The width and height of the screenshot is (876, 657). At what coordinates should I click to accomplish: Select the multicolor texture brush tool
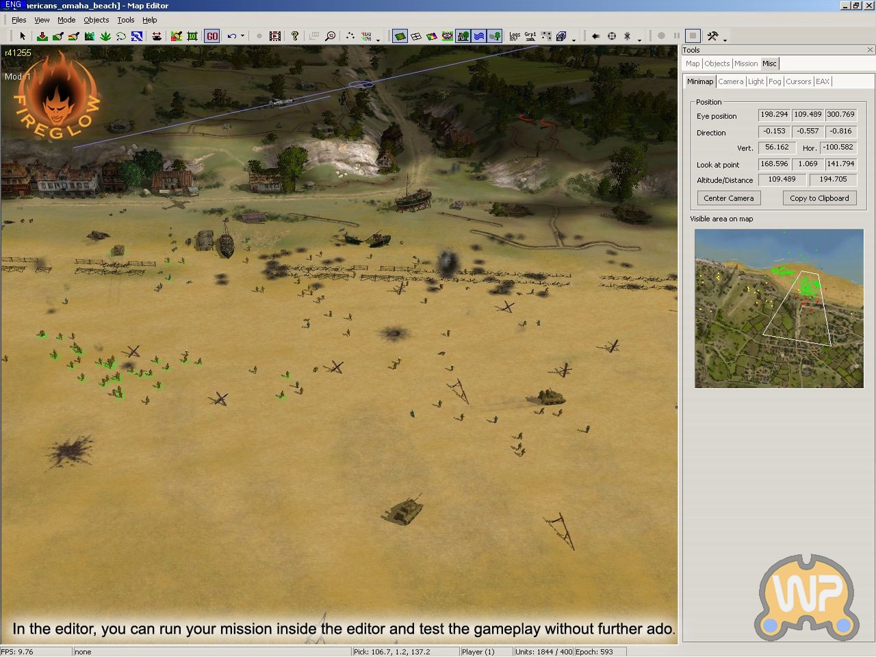74,36
